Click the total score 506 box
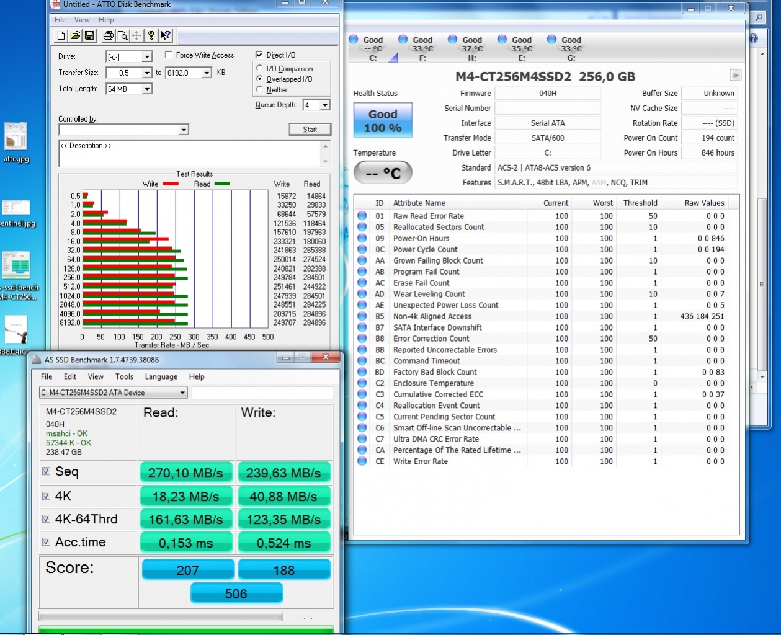Viewport: 781px width, 635px height. (x=236, y=593)
